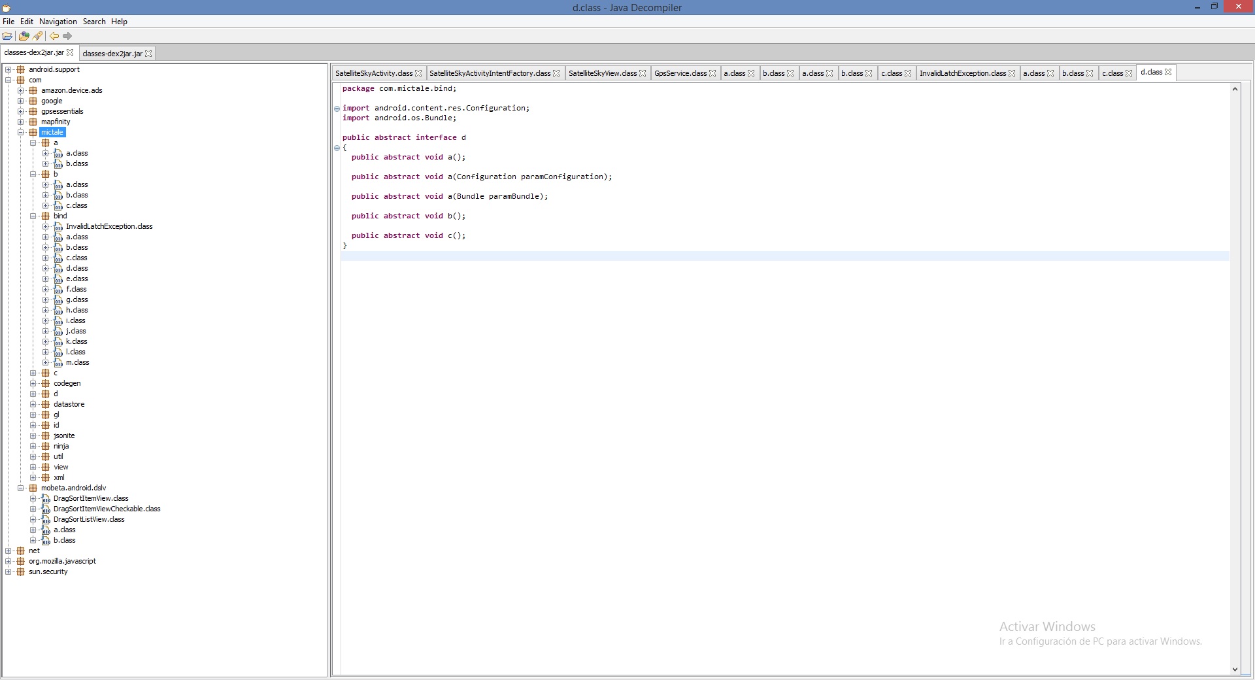
Task: Expand the google package node
Action: pyautogui.click(x=21, y=101)
